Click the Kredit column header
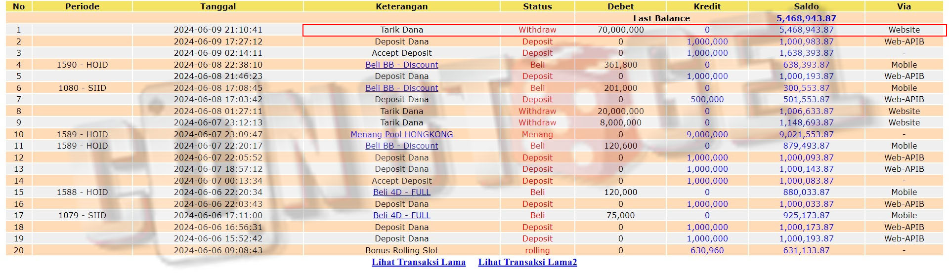949x273 pixels. tap(707, 6)
